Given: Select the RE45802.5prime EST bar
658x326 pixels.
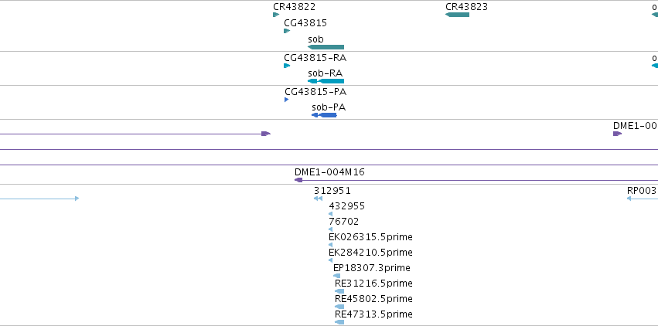Looking at the screenshot, I should (339, 307).
